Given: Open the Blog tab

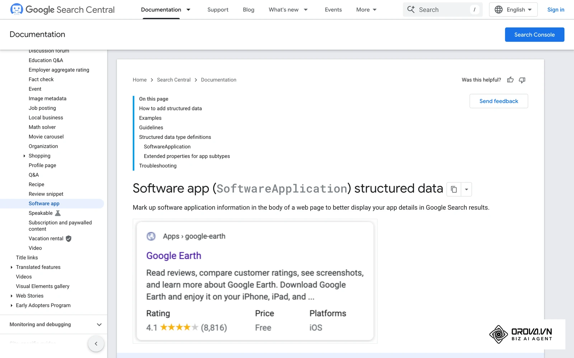Looking at the screenshot, I should (249, 10).
